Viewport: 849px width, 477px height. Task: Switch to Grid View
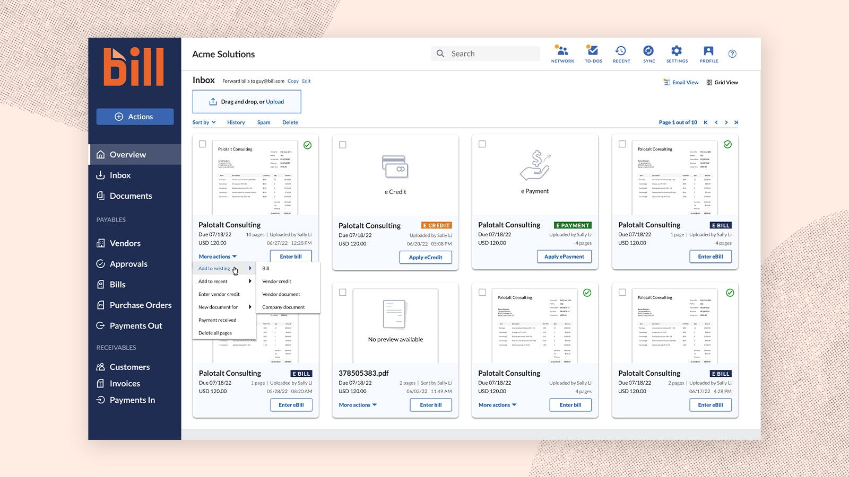pyautogui.click(x=722, y=82)
